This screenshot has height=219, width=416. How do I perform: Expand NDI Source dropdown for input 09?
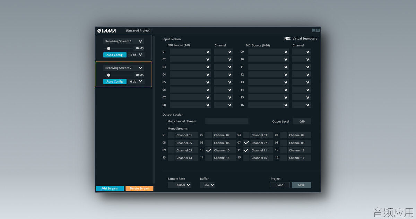(x=269, y=52)
